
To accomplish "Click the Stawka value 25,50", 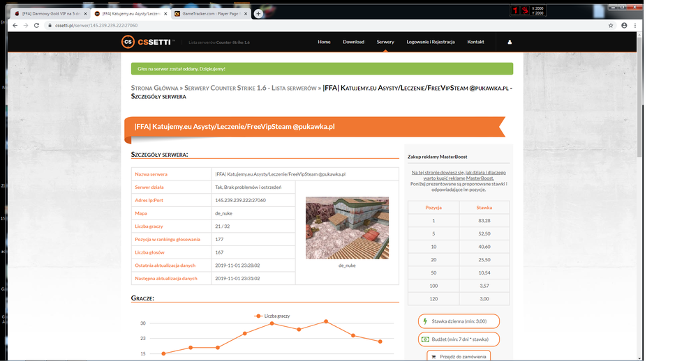I will [x=484, y=260].
